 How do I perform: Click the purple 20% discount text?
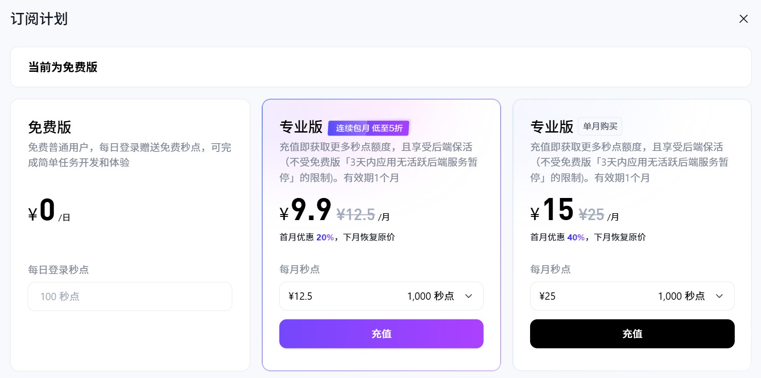point(326,237)
